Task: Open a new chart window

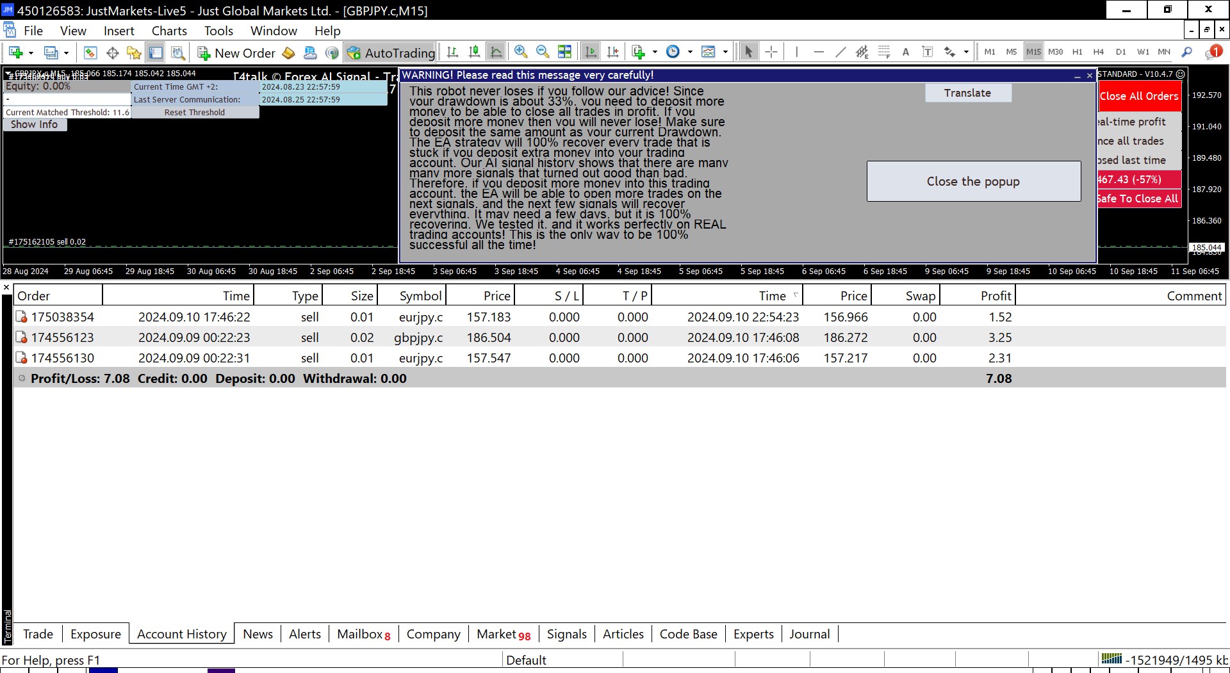Action: tap(15, 53)
